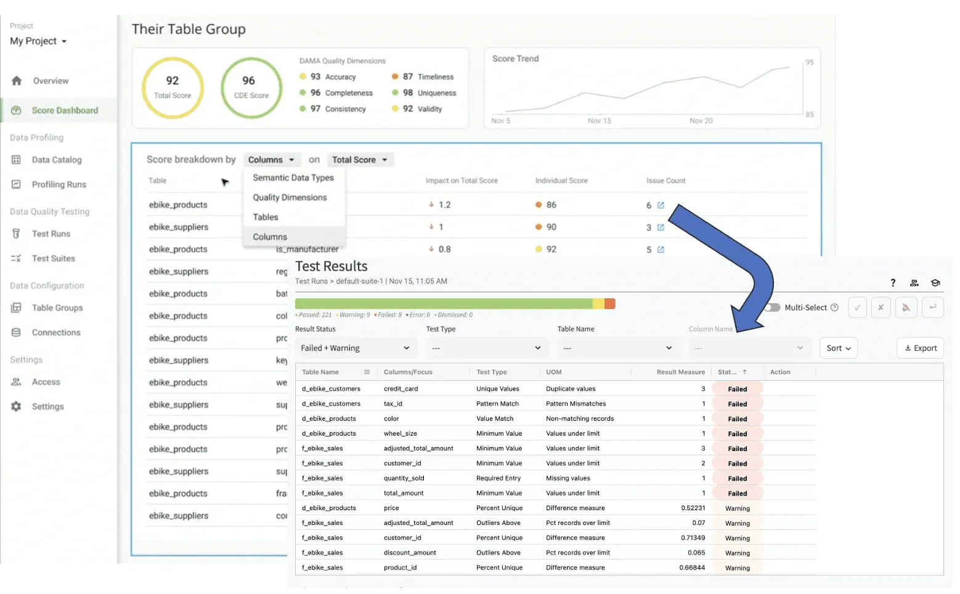Viewport: 960px width, 594px height.
Task: Open the Sort dropdown
Action: point(838,348)
